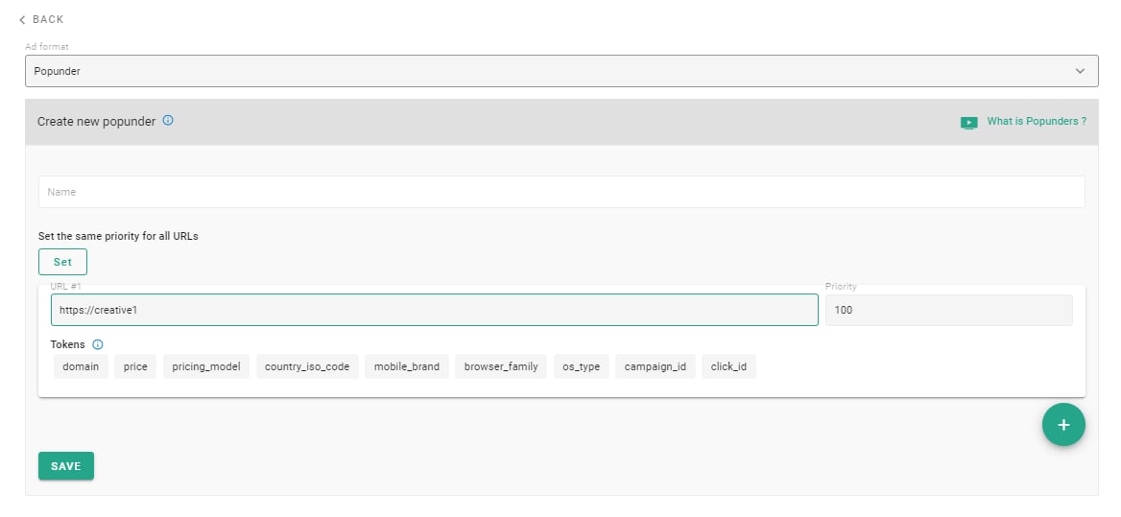Add the country_iso_code token

308,366
